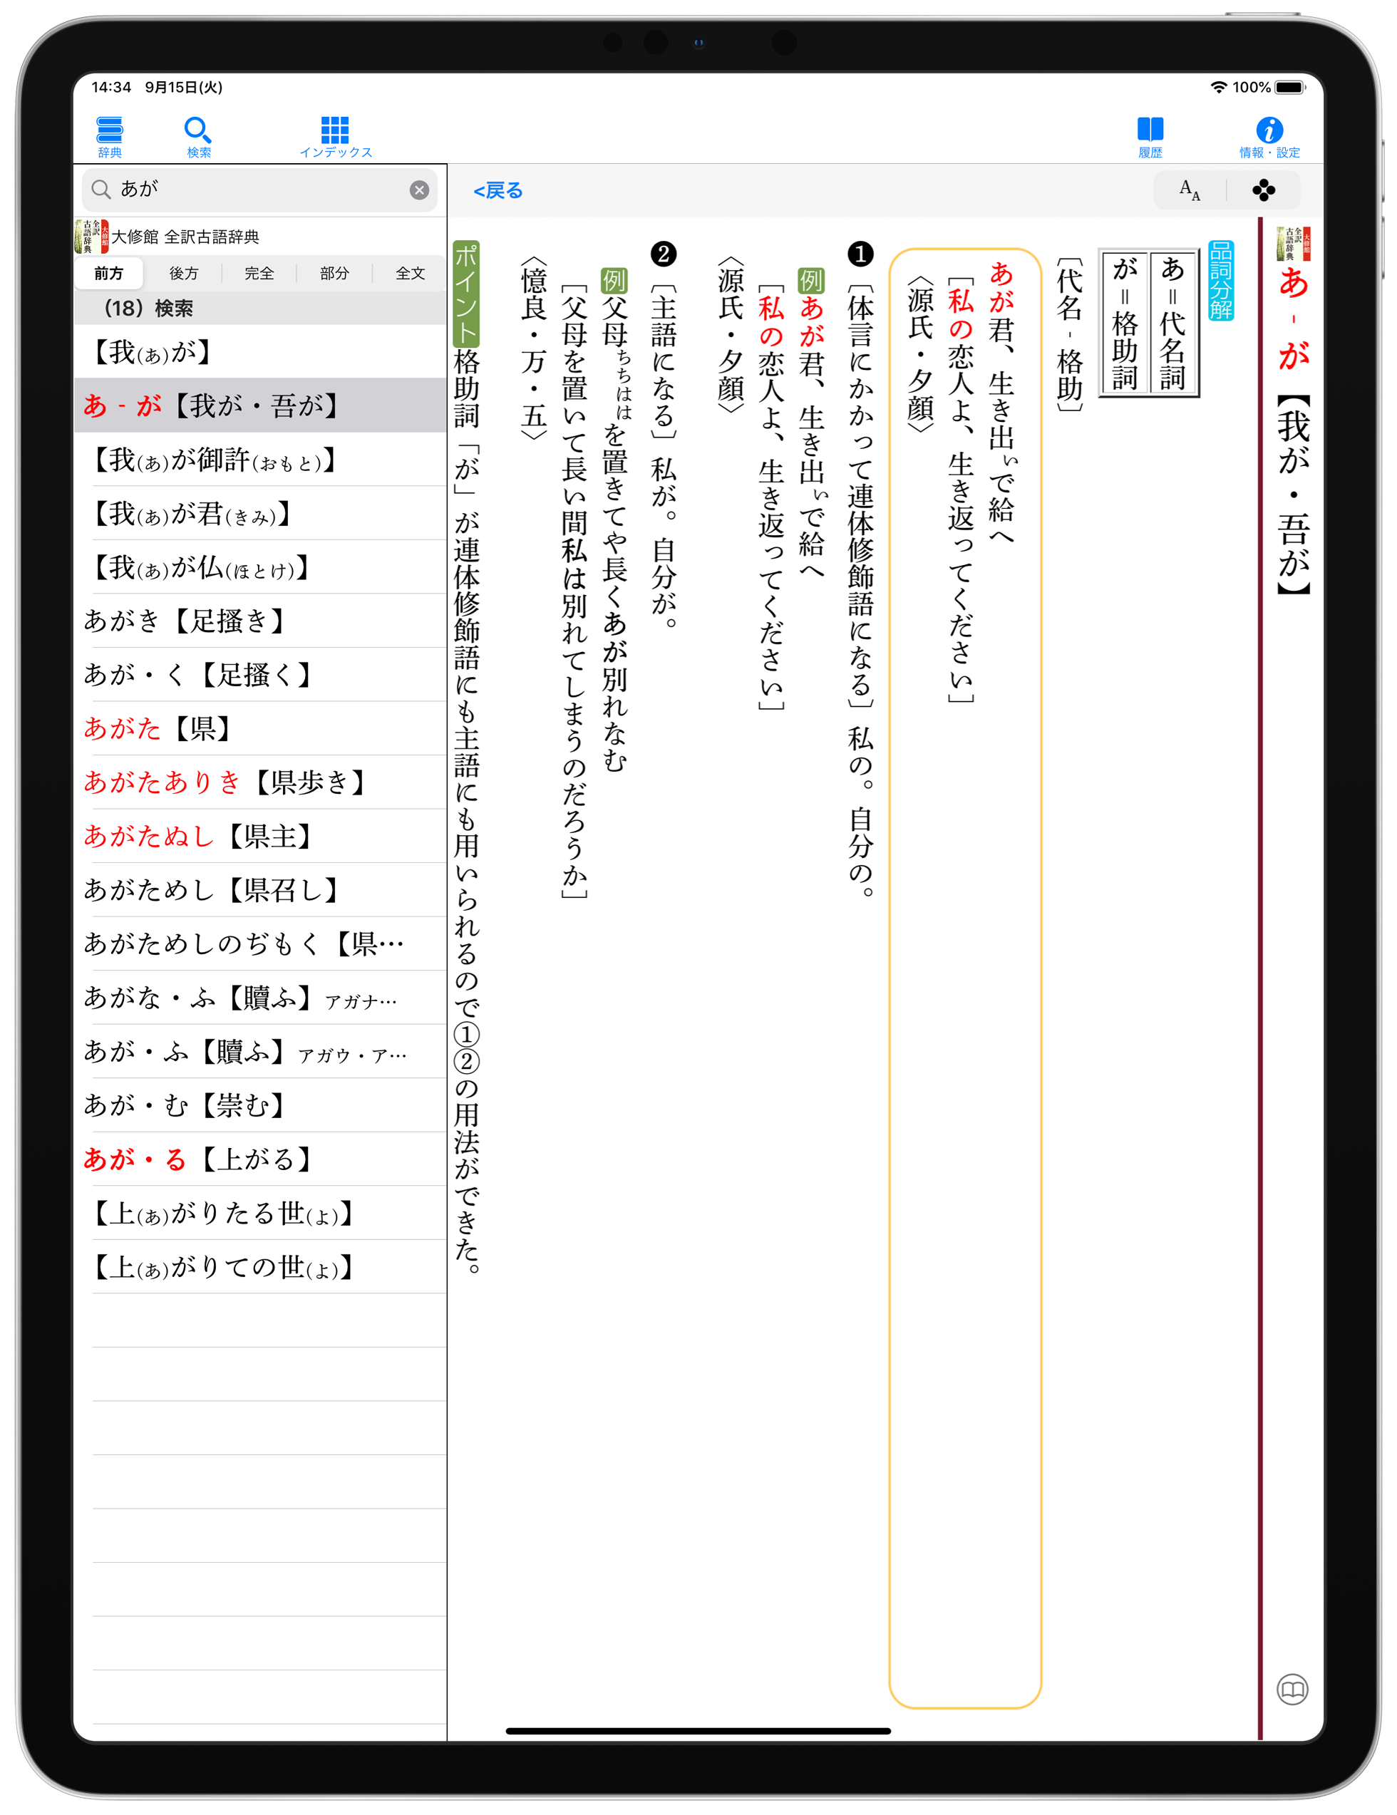
Task: Tap the citation 〈源氏・夕顔〉 inside the orange box
Action: [x=921, y=355]
